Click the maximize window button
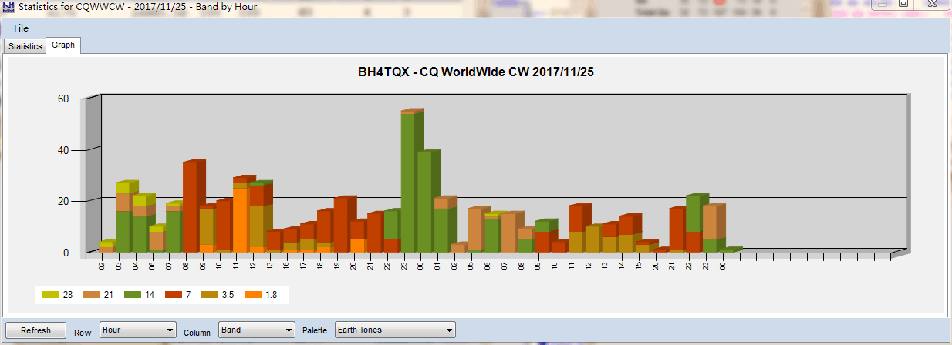952x345 pixels. [x=903, y=4]
